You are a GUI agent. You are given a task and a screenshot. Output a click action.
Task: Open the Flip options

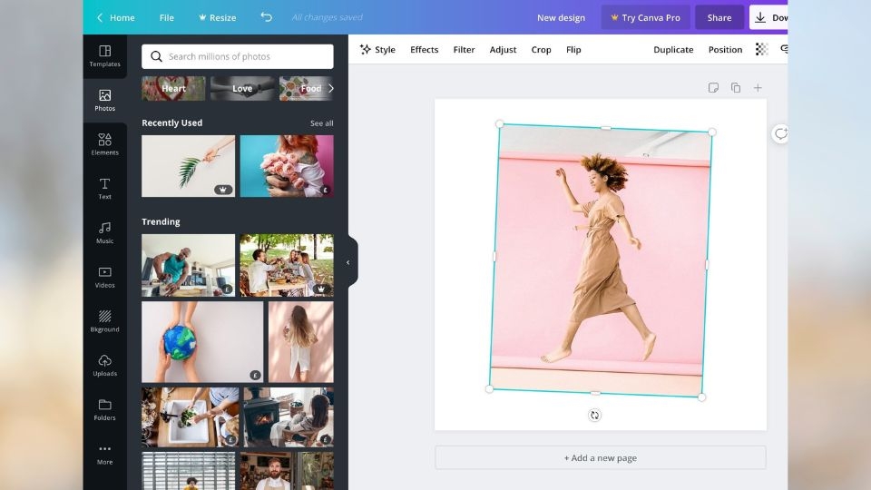point(573,49)
